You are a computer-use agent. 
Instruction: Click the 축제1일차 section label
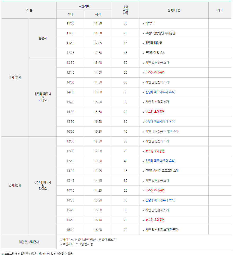click(x=15, y=77)
